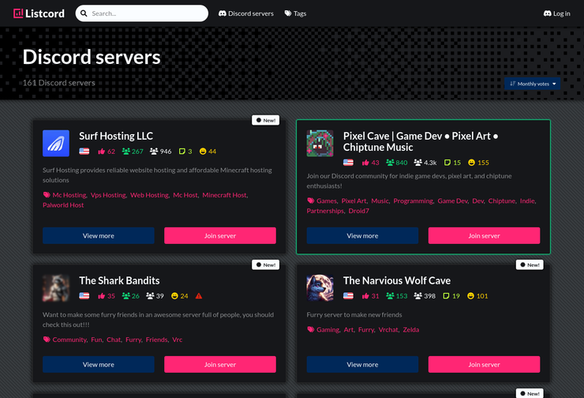Select the Friends tag
This screenshot has width=584, height=398.
tap(157, 340)
